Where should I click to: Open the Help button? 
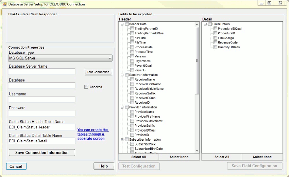pos(103,166)
